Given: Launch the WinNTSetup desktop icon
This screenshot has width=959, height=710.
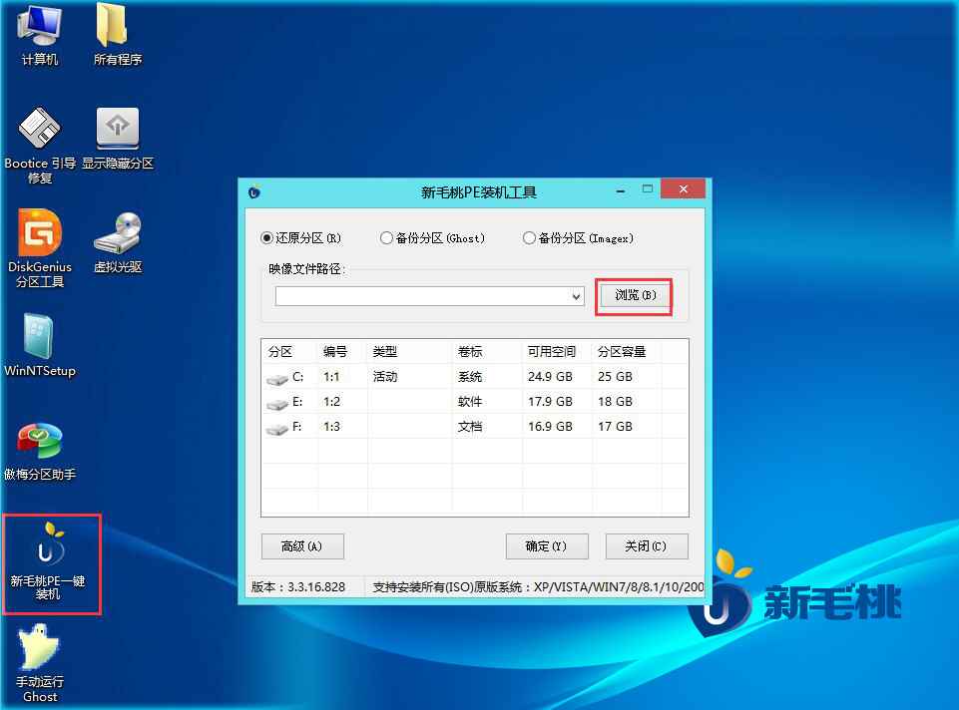Looking at the screenshot, I should click(40, 345).
